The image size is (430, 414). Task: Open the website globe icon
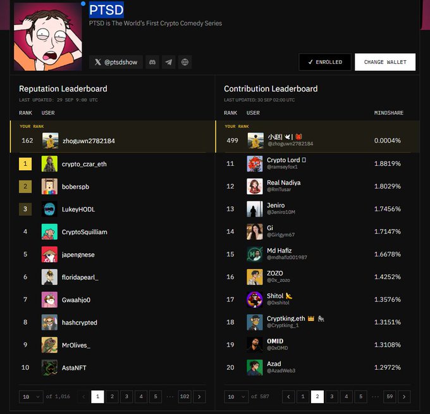(185, 62)
